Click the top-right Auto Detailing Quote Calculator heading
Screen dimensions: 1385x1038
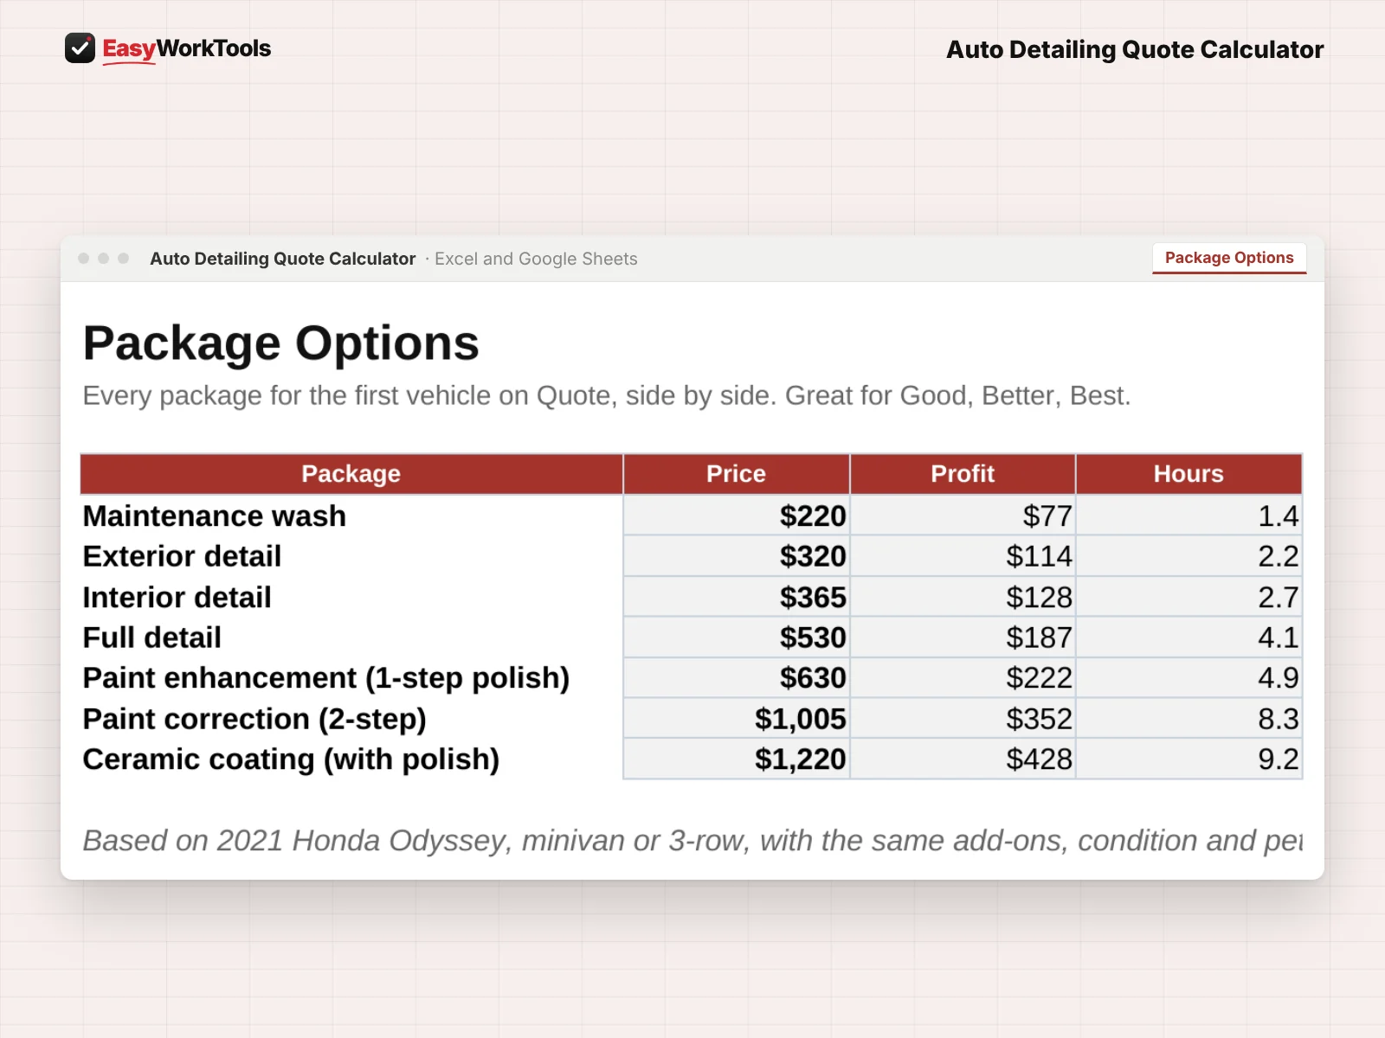[1135, 49]
